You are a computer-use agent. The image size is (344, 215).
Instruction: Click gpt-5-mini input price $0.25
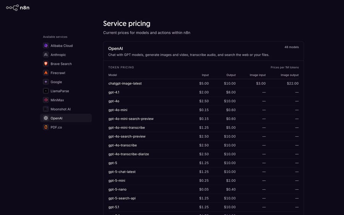click(204, 181)
